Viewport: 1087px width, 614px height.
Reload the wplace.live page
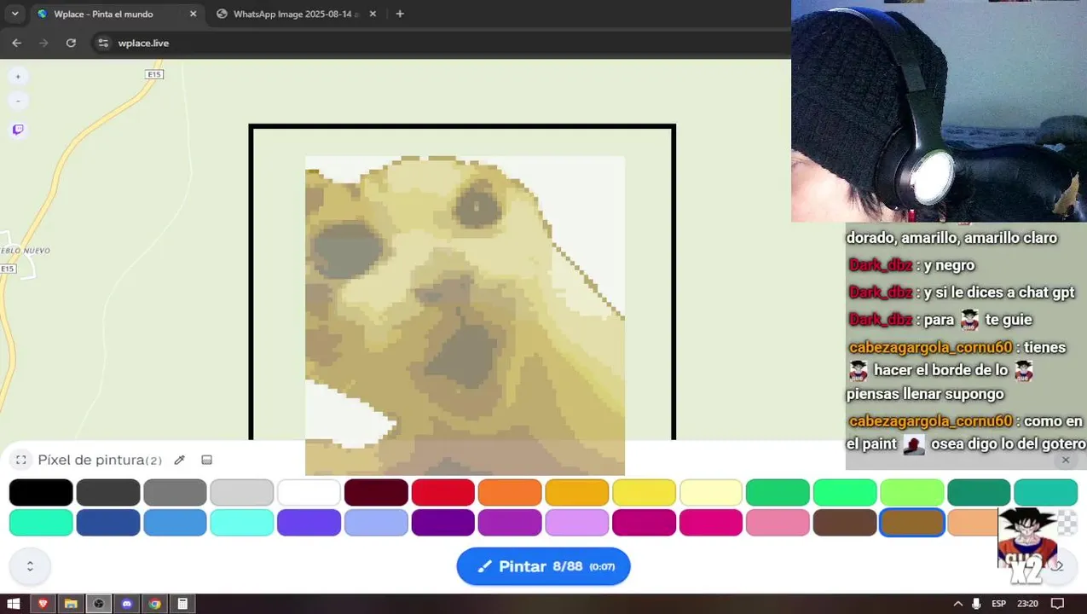pyautogui.click(x=71, y=43)
